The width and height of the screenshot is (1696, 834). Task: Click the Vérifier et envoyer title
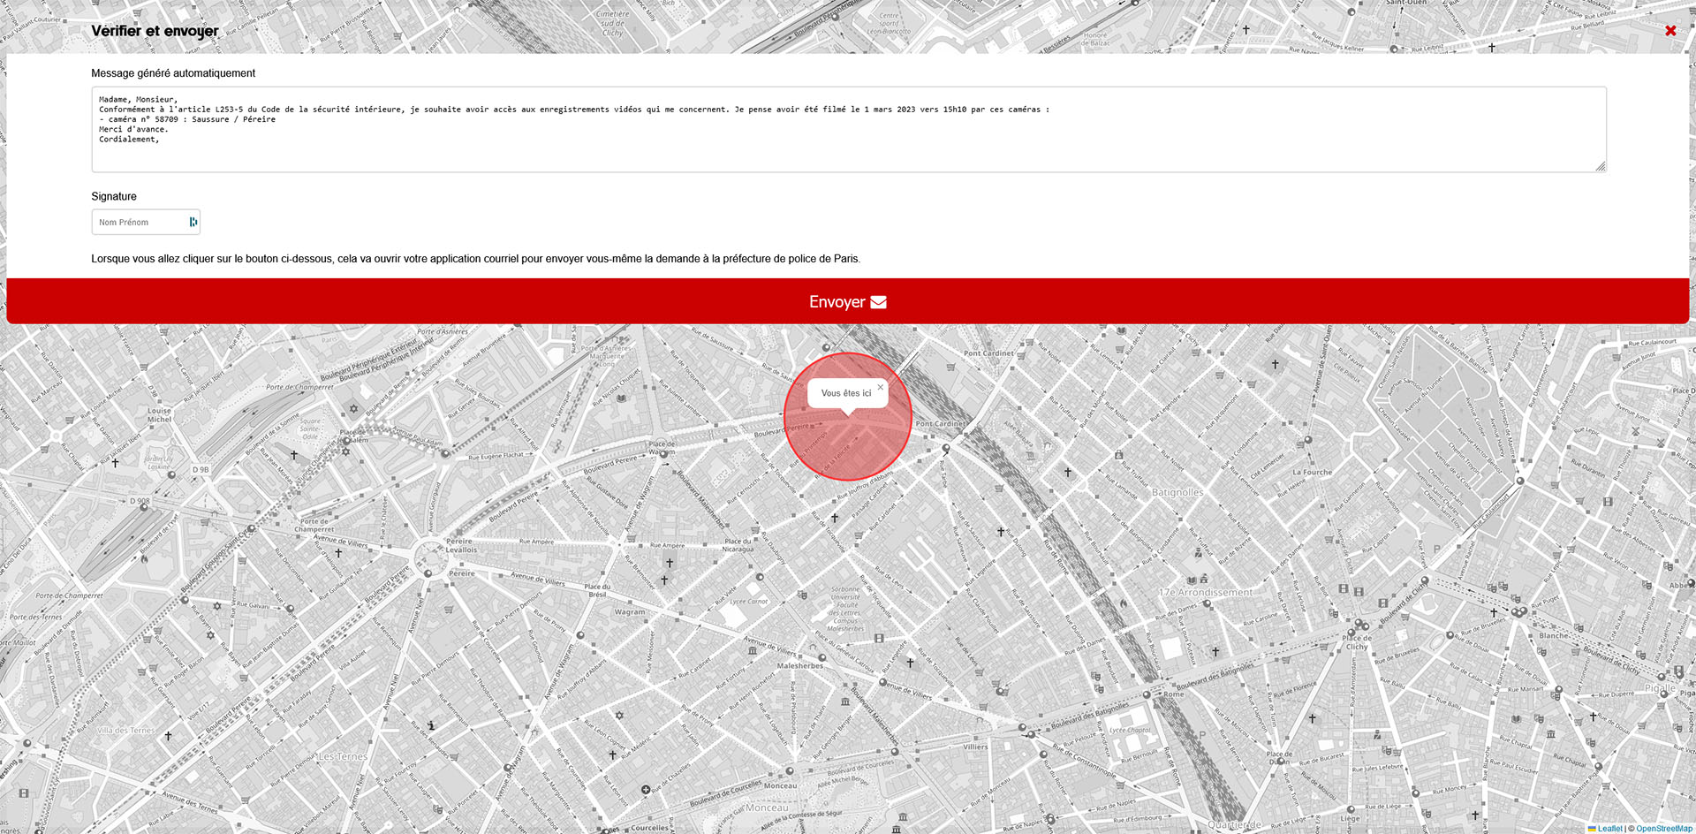[155, 31]
